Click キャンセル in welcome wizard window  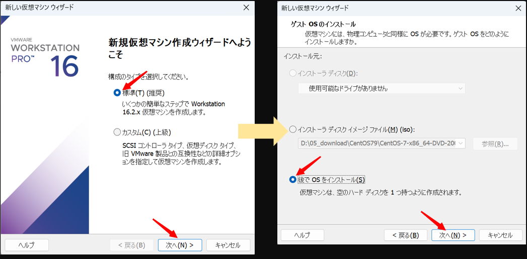pyautogui.click(x=228, y=245)
